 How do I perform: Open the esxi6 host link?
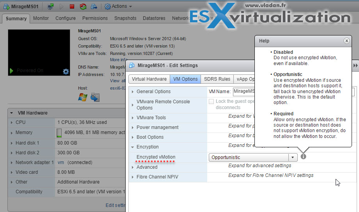118,88
